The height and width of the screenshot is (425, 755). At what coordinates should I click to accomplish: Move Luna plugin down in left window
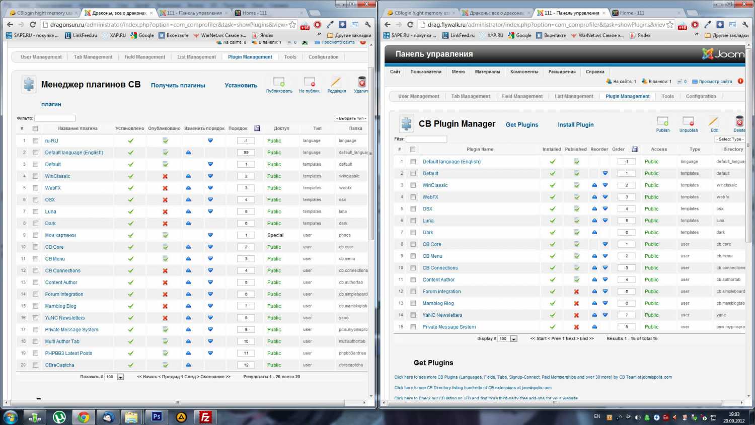(x=210, y=211)
